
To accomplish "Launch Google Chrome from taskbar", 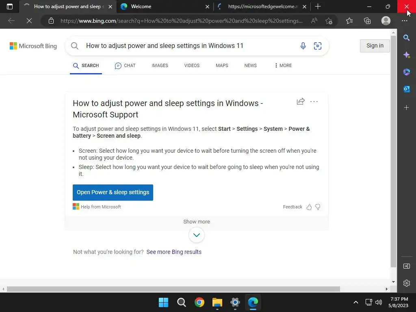I will click(199, 302).
